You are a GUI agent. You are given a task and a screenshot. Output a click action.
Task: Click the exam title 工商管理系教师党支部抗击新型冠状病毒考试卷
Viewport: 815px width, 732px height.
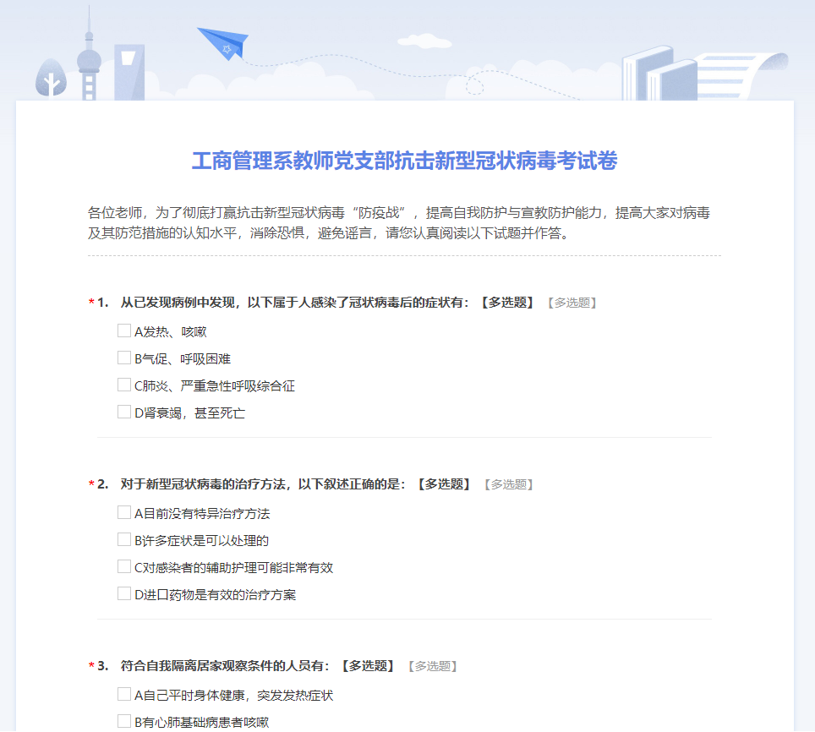click(404, 161)
